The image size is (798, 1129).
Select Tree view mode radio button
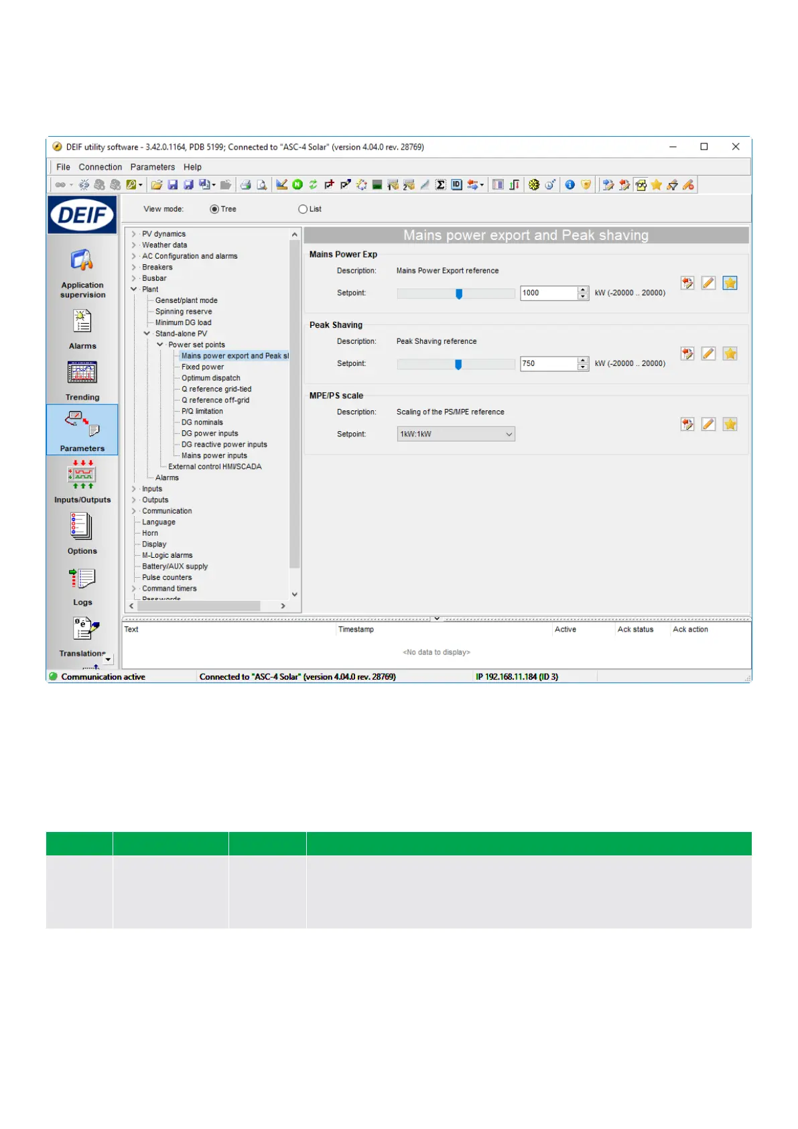(x=214, y=209)
